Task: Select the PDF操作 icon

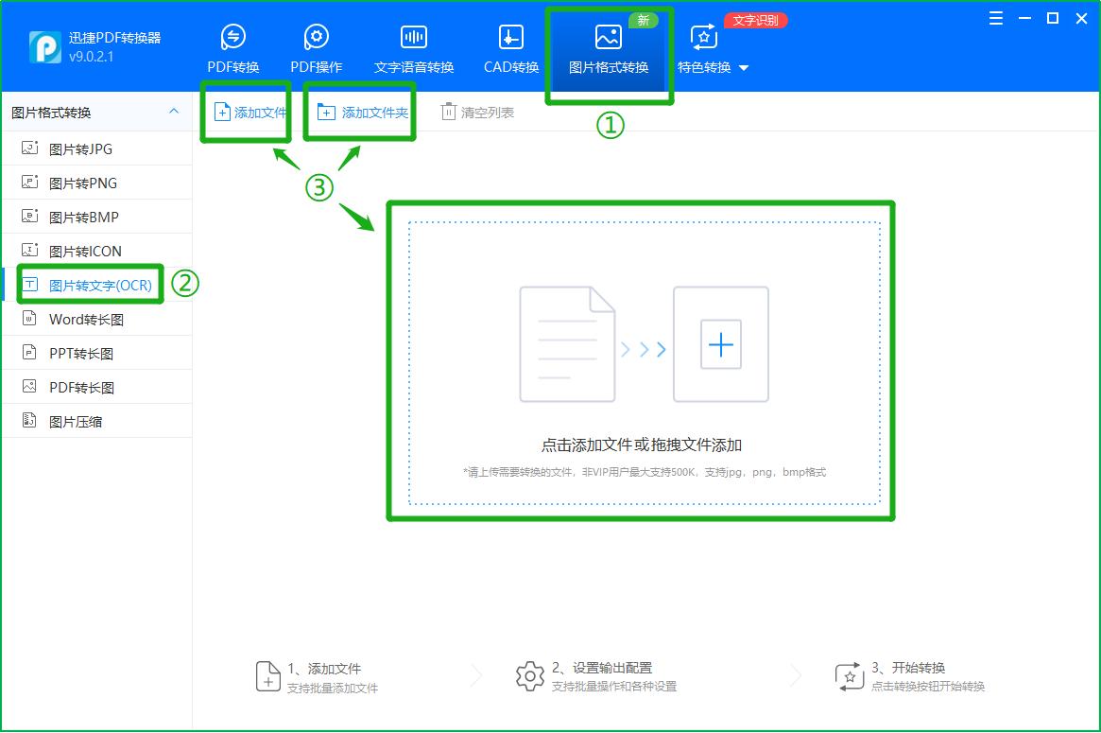Action: [x=316, y=36]
